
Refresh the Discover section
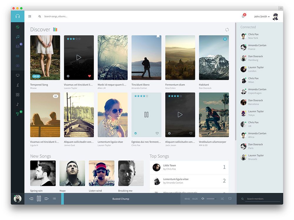[227, 30]
